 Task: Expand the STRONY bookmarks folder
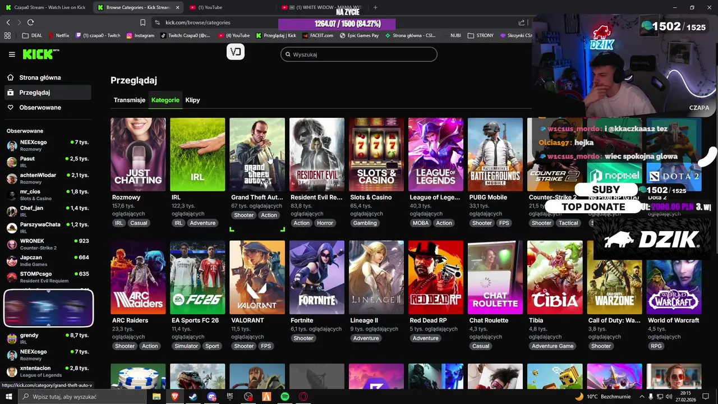[x=480, y=35]
